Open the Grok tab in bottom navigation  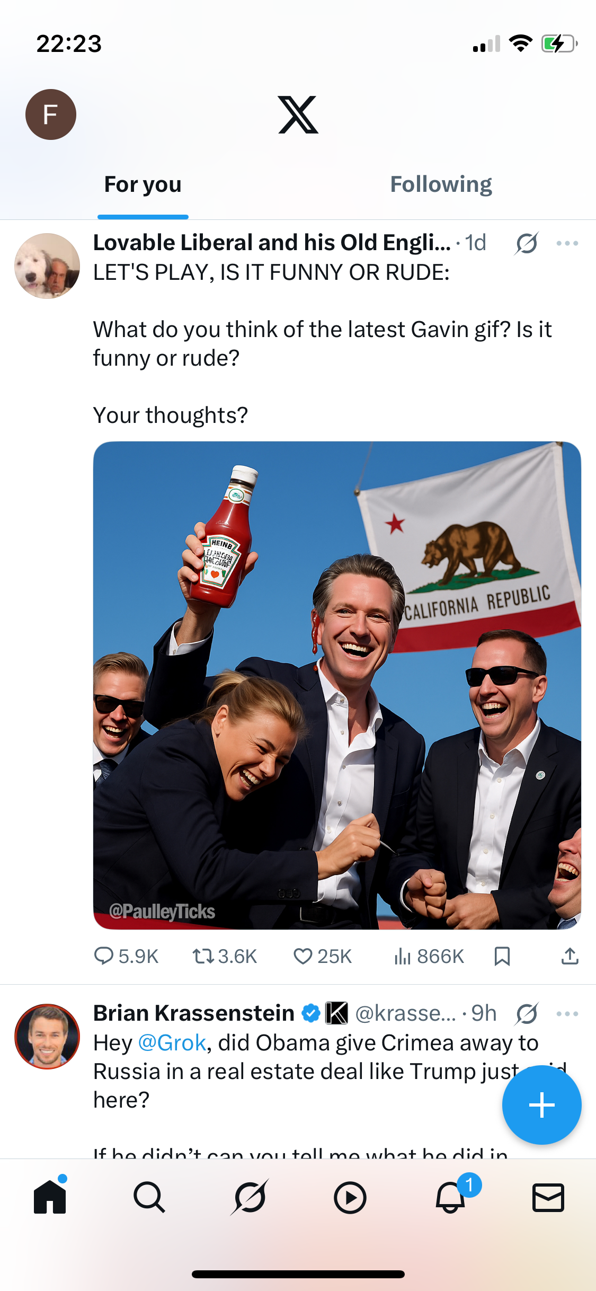[250, 1197]
